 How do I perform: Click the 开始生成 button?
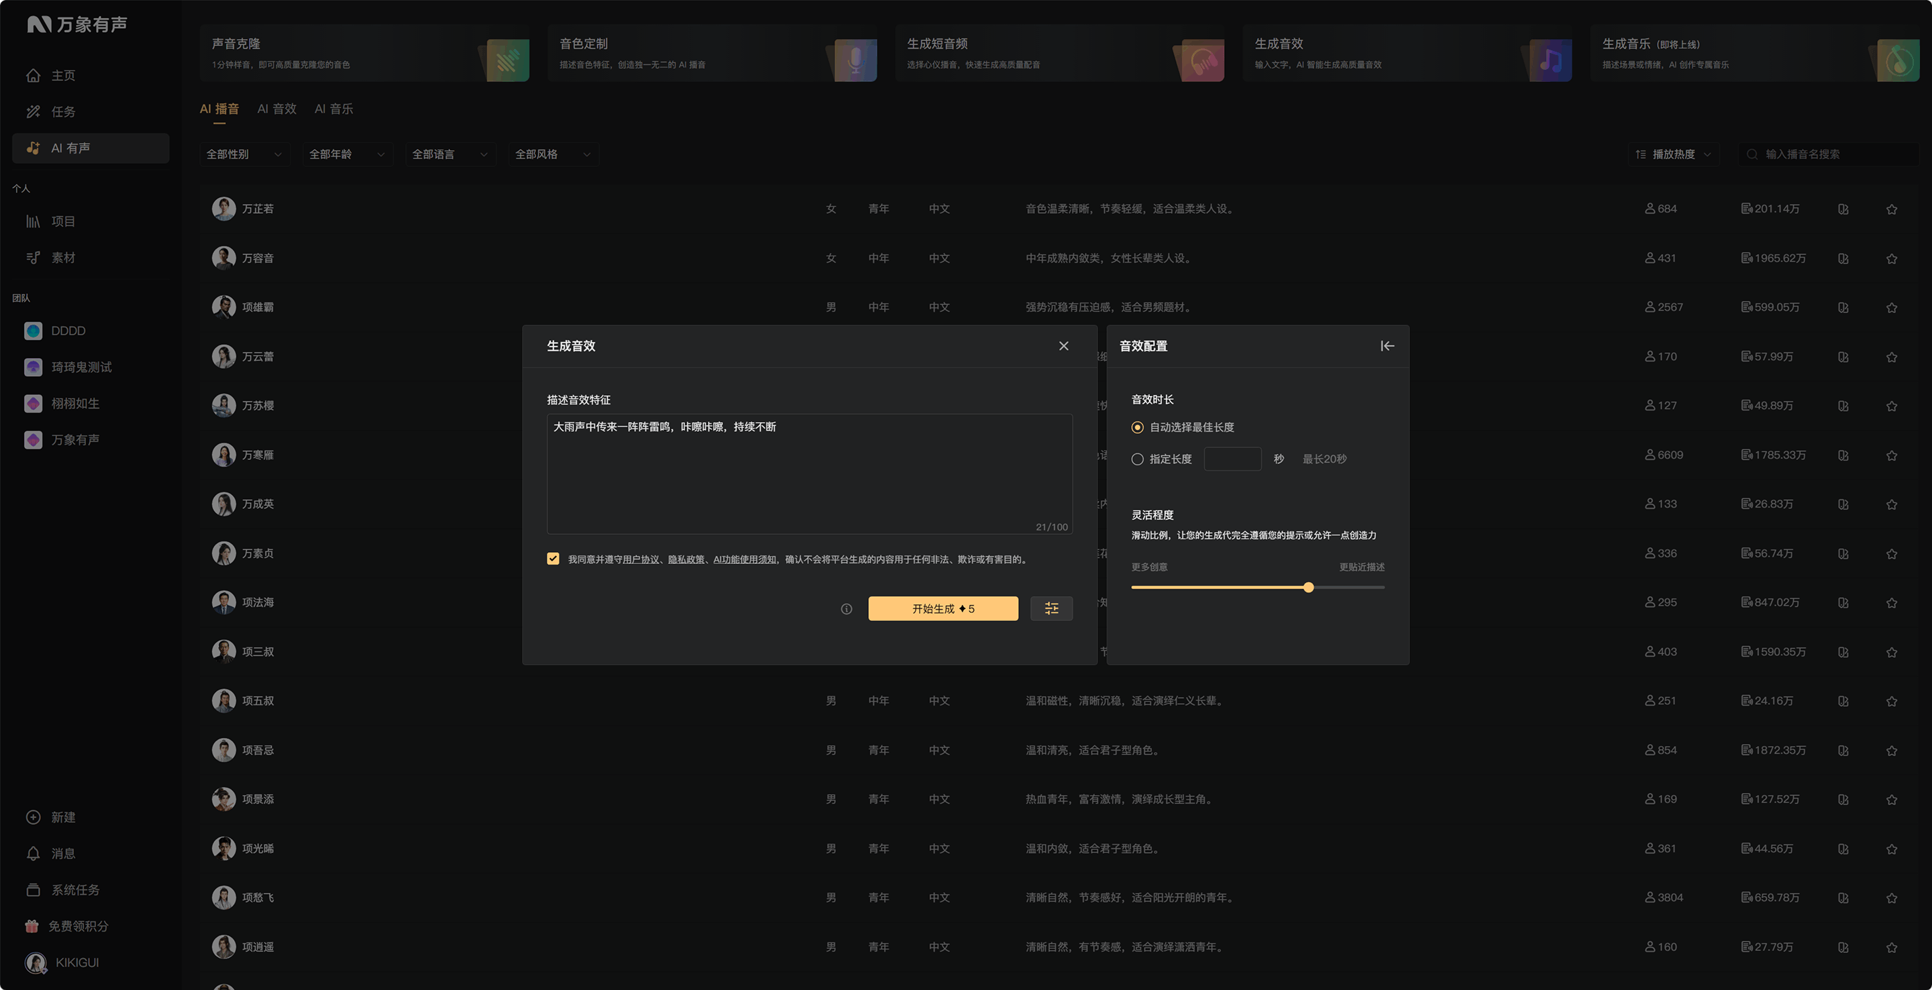[x=943, y=608]
